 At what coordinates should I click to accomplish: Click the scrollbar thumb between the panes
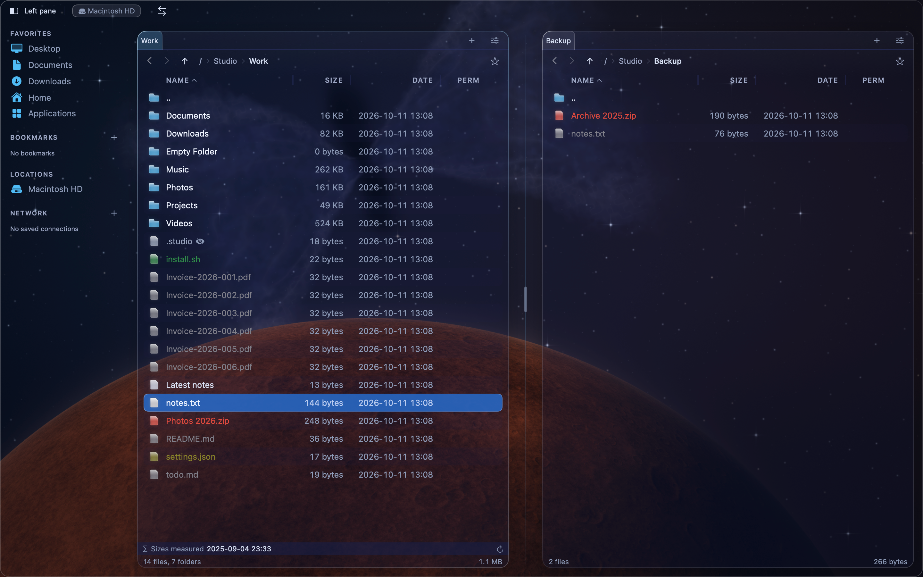click(526, 299)
